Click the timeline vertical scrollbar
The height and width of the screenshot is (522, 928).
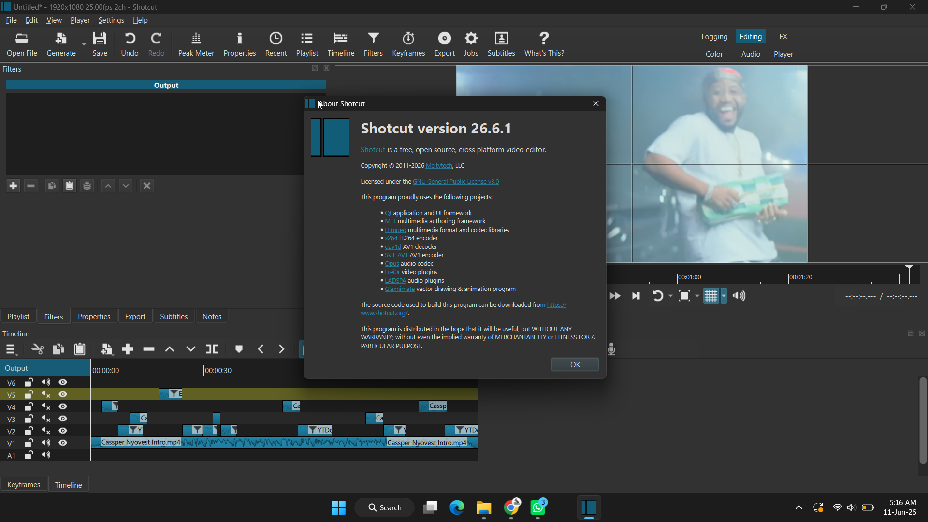[x=923, y=420]
